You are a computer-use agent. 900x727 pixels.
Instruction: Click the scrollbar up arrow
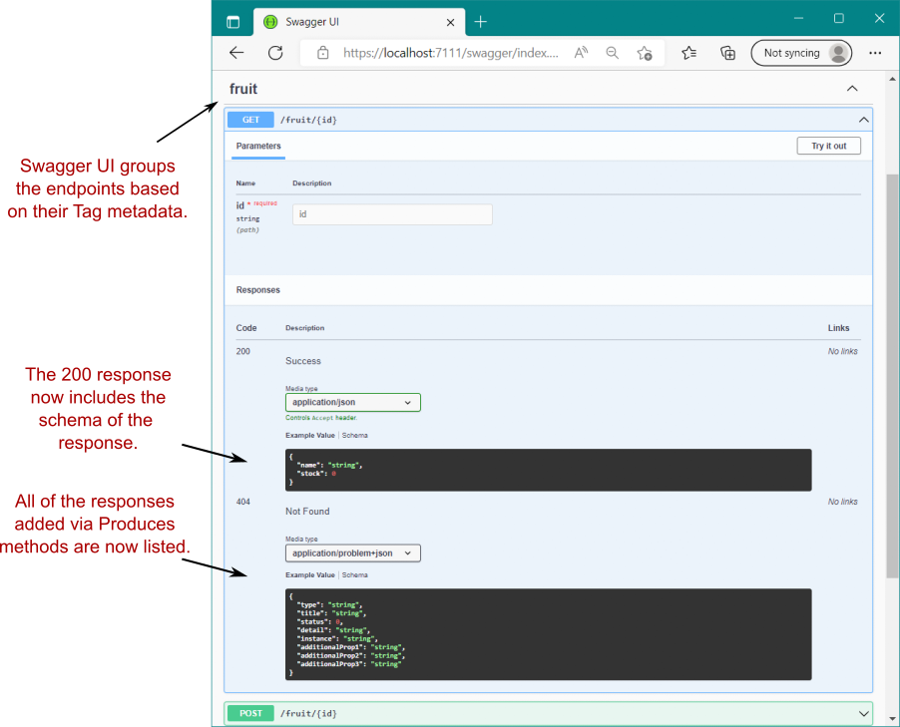point(892,79)
